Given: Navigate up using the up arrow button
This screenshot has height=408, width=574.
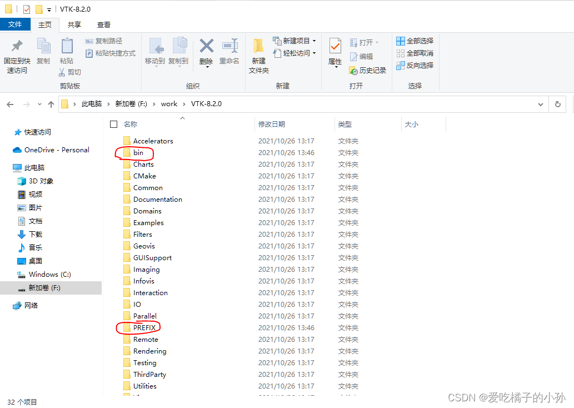Looking at the screenshot, I should tap(51, 103).
